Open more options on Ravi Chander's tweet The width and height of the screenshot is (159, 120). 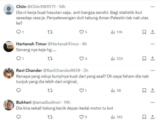pos(153,70)
